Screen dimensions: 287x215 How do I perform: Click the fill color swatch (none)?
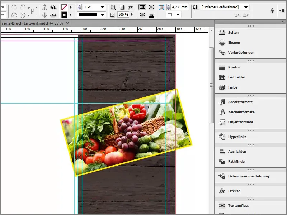64,7
